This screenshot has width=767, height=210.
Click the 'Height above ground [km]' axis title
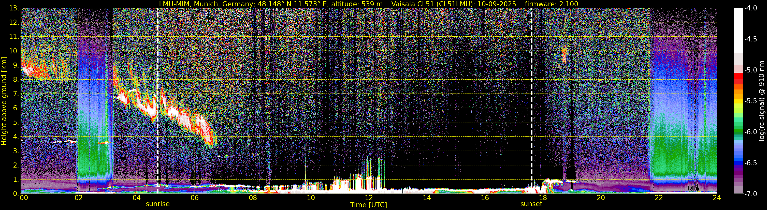tap(4, 101)
